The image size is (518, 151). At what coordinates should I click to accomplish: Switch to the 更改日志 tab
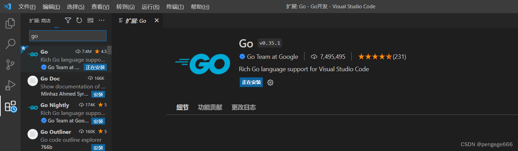[x=244, y=107]
